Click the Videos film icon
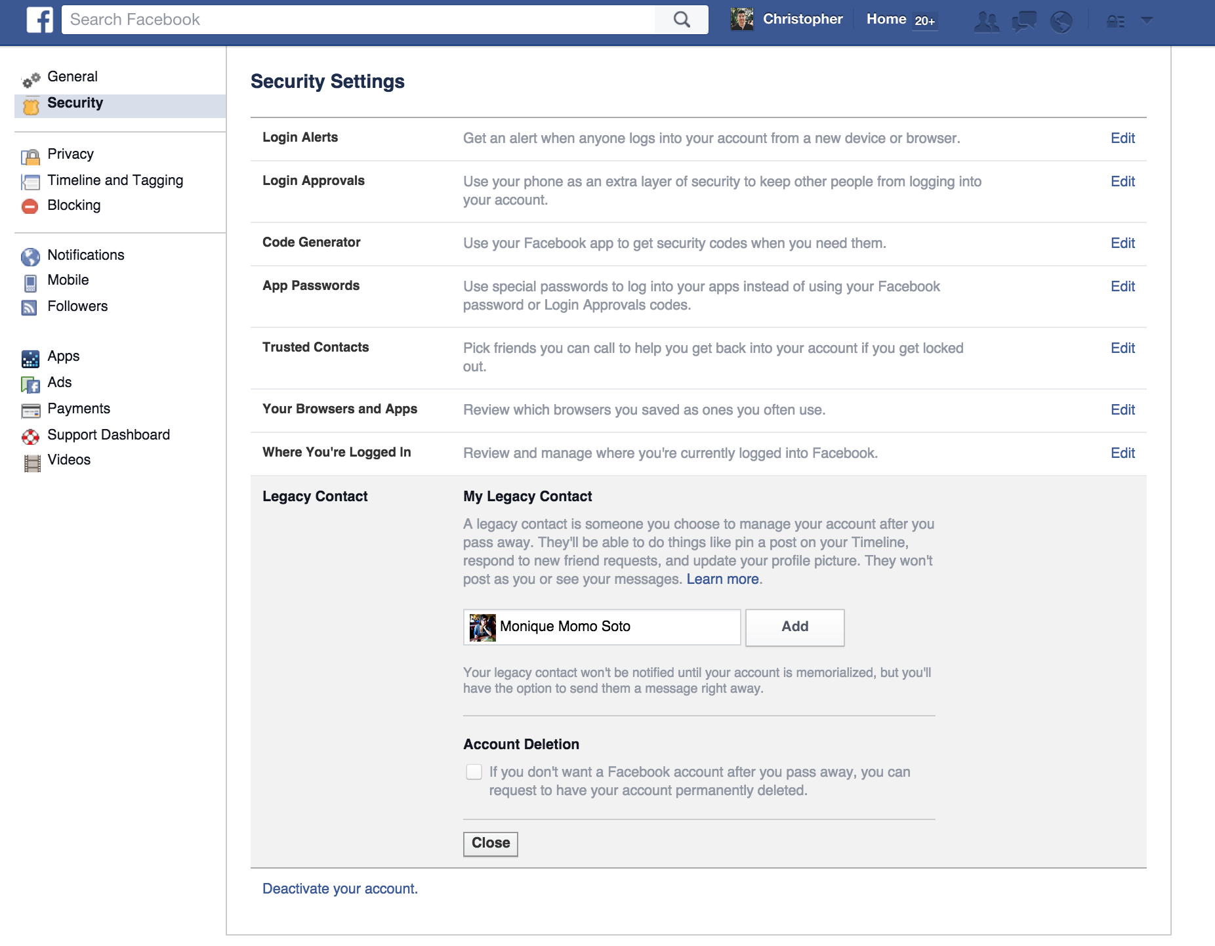 coord(31,463)
